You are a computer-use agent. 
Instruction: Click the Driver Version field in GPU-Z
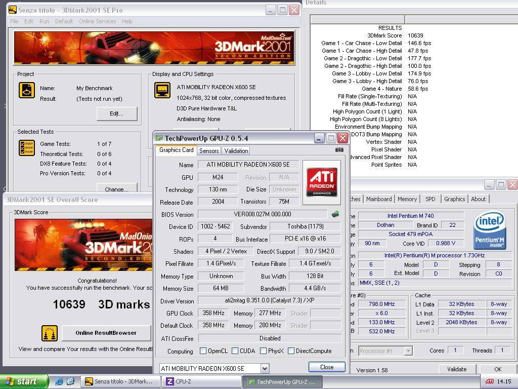pyautogui.click(x=270, y=300)
